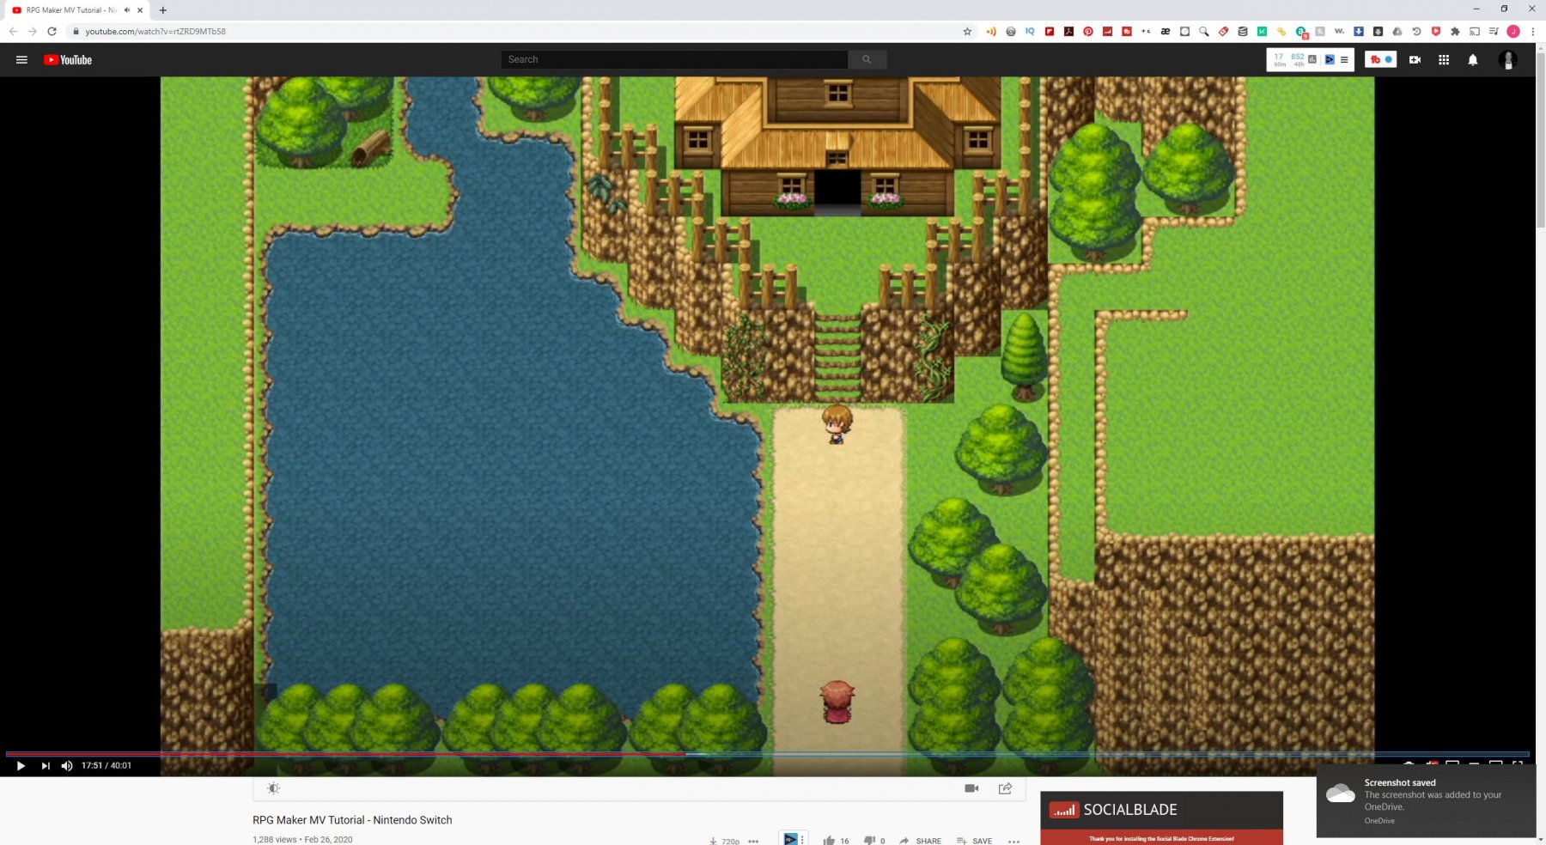Mute the video volume speaker
This screenshot has height=845, width=1546.
point(67,765)
